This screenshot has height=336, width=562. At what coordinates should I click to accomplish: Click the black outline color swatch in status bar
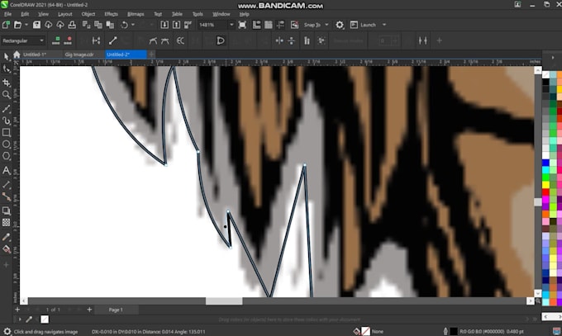(x=454, y=331)
